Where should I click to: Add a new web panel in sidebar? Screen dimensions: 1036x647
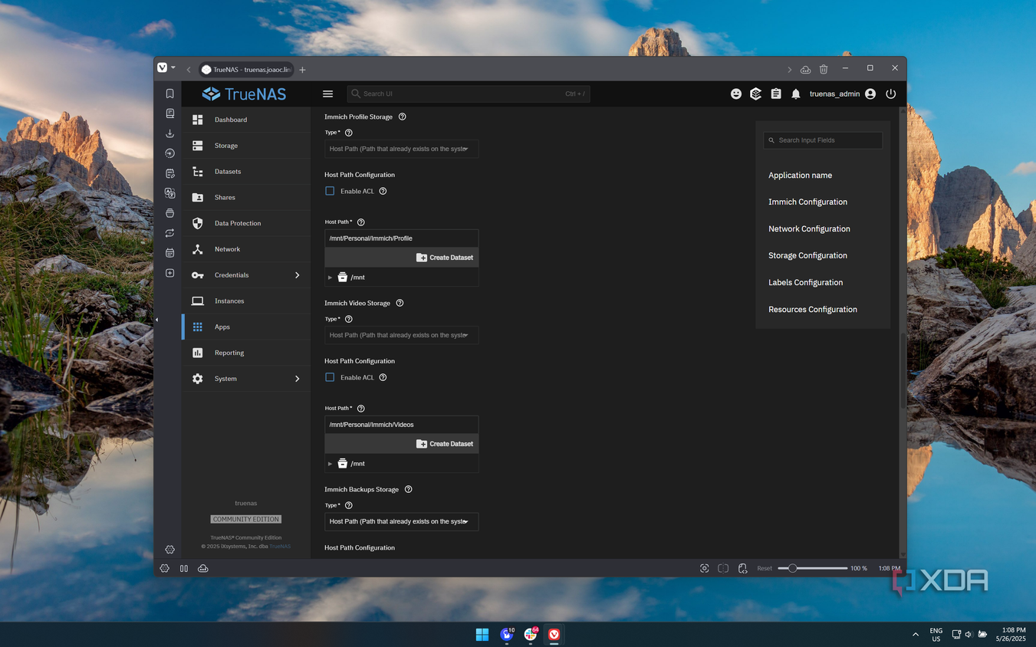pos(169,273)
